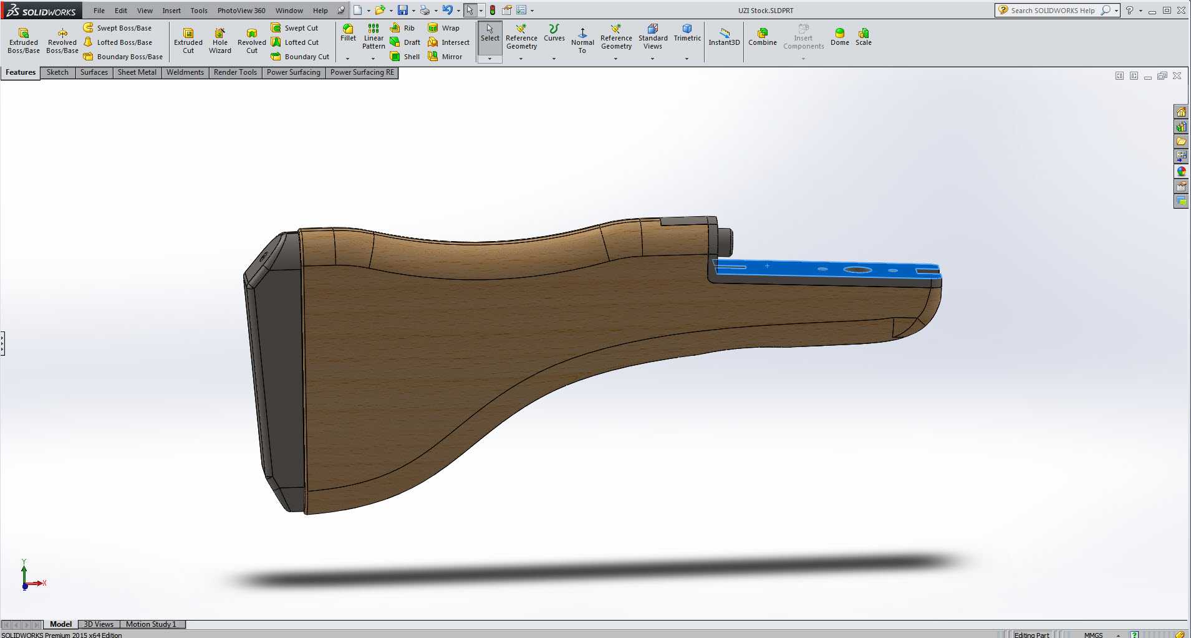Apply the Dome feature

840,37
